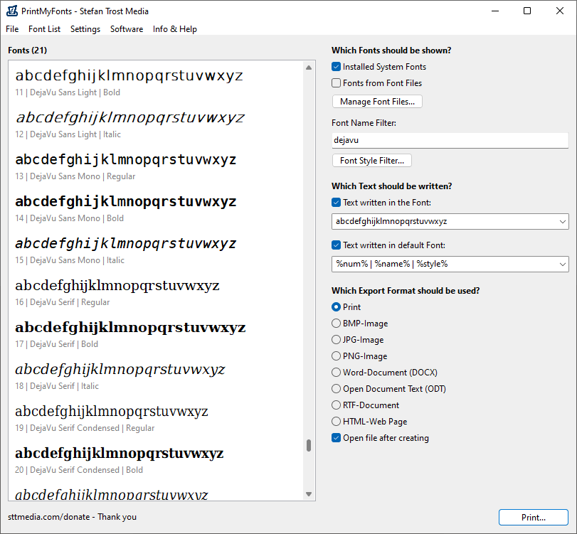
Task: Minimize the PrintMyFonts window
Action: [x=495, y=11]
